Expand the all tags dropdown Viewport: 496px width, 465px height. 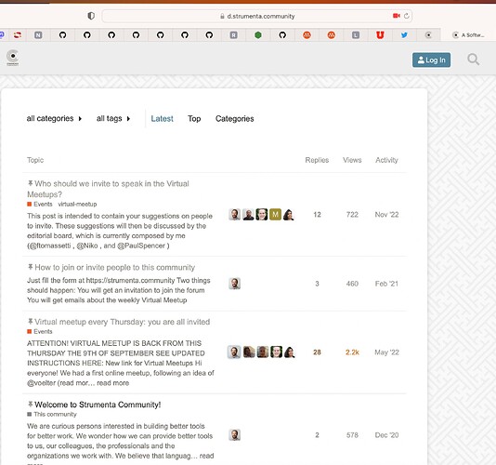coord(113,118)
